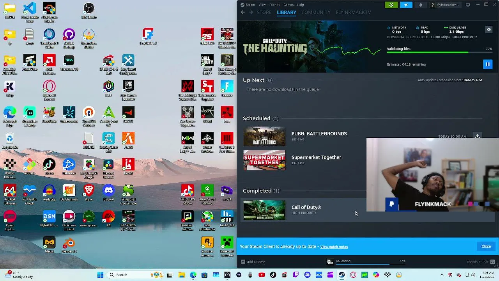499x281 pixels.
Task: Select Fortnite desktop icon
Action: (x=227, y=89)
